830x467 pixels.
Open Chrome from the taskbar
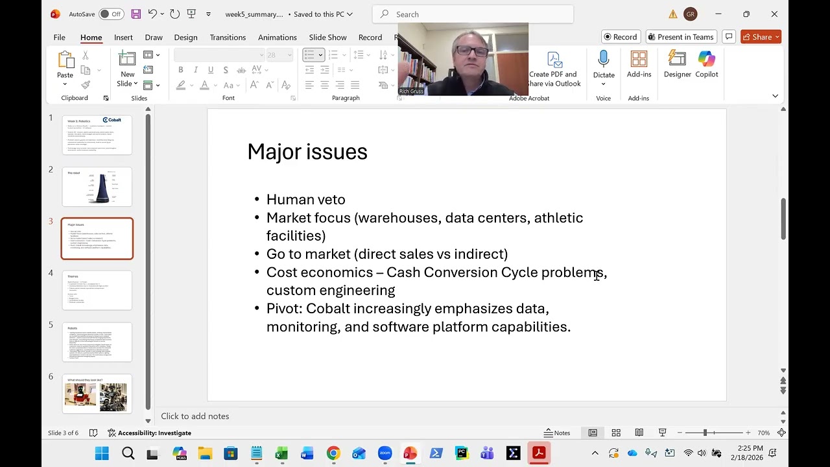coord(333,453)
